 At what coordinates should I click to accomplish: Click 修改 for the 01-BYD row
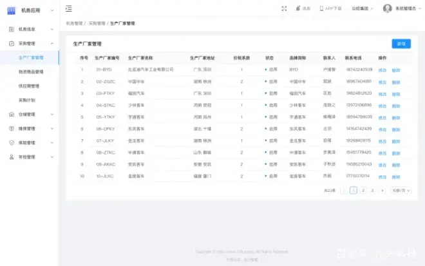point(382,70)
